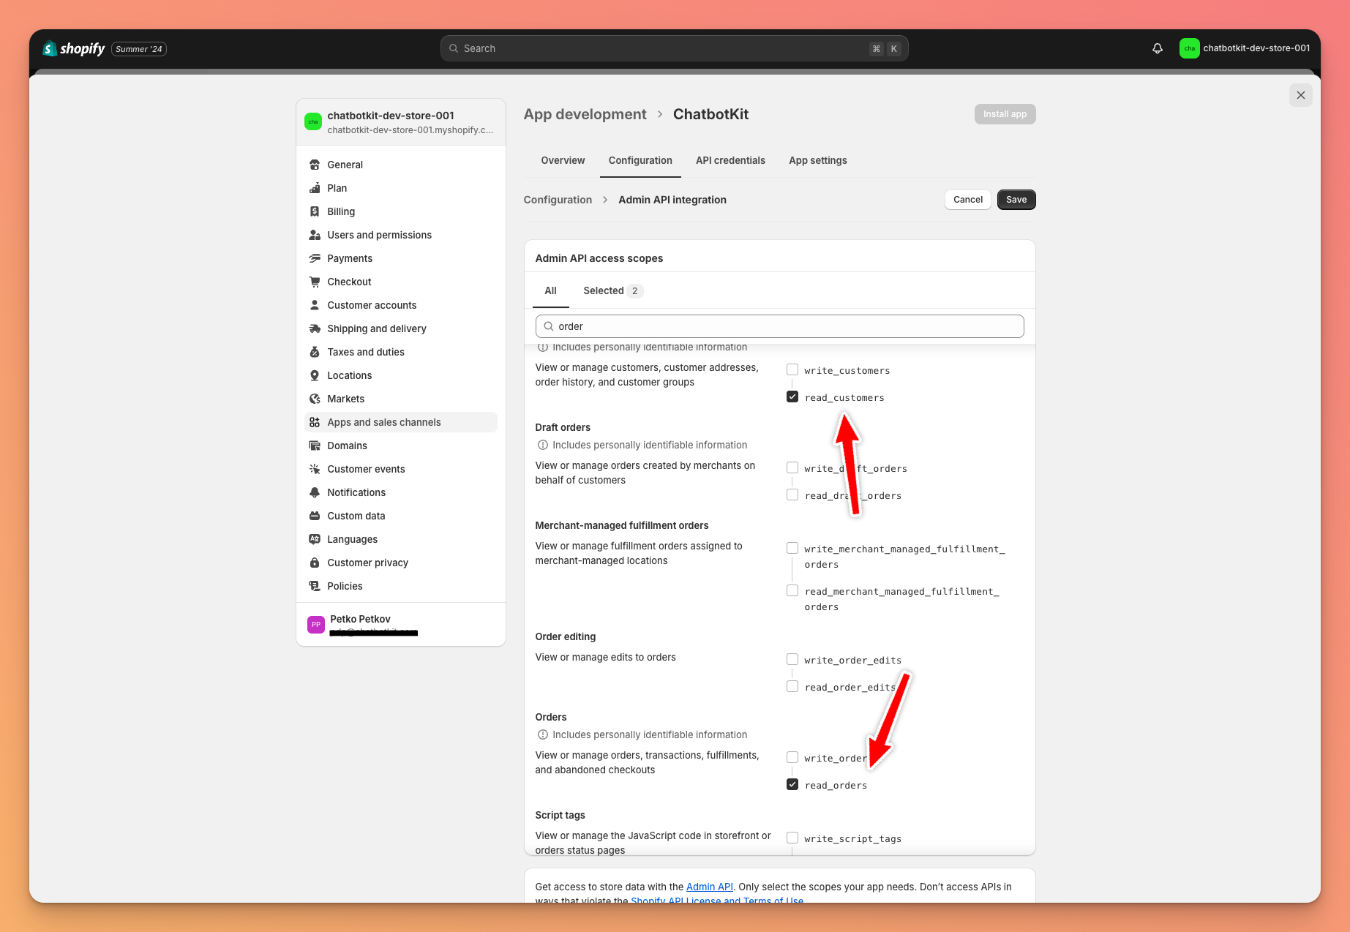This screenshot has height=932, width=1350.
Task: Click the Policies icon
Action: (315, 586)
